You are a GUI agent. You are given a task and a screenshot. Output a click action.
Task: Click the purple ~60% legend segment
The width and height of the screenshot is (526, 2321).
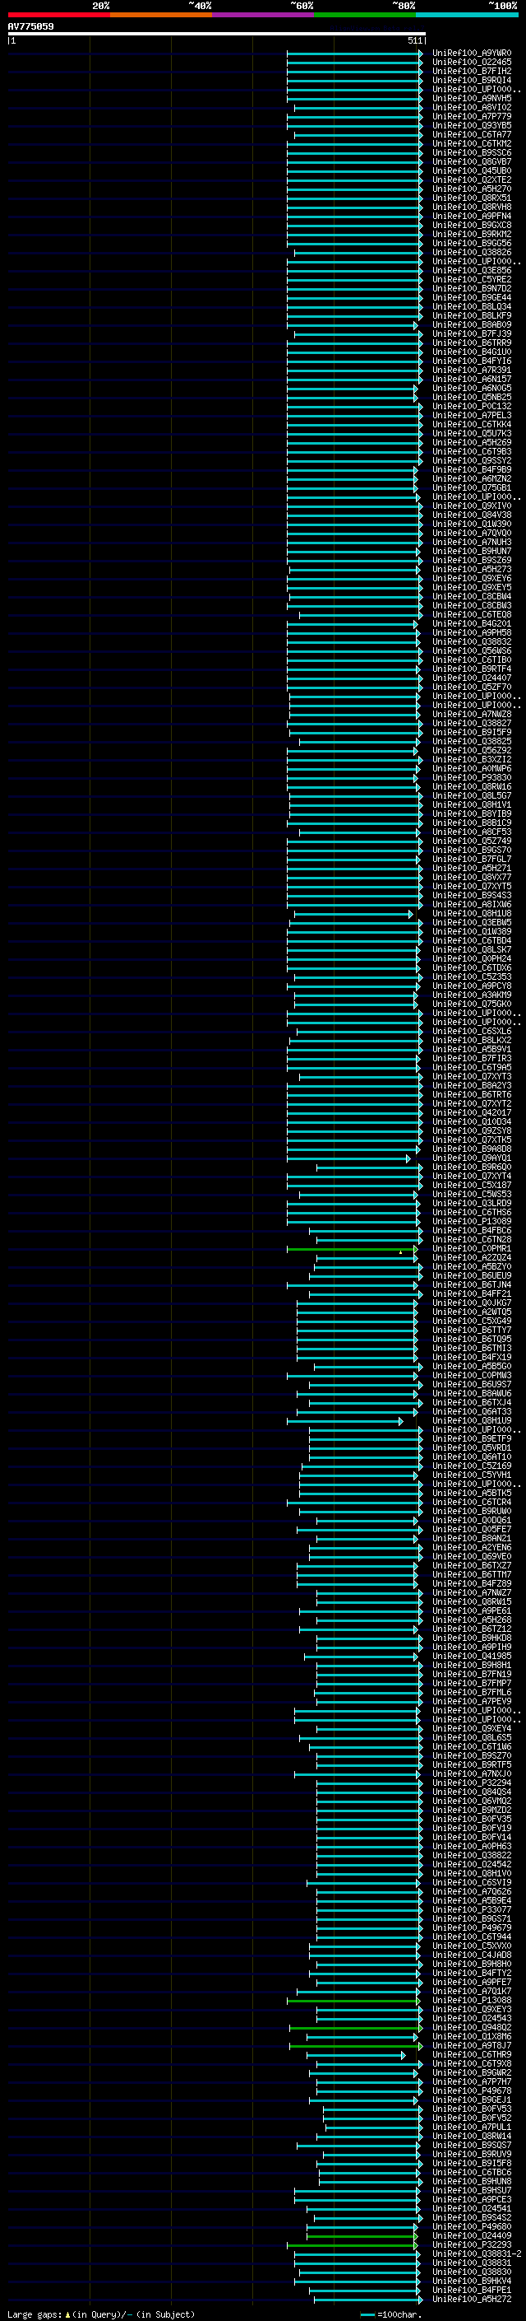click(264, 15)
